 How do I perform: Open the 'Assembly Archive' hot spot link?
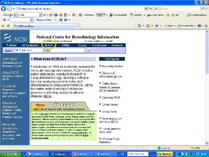point(112,66)
